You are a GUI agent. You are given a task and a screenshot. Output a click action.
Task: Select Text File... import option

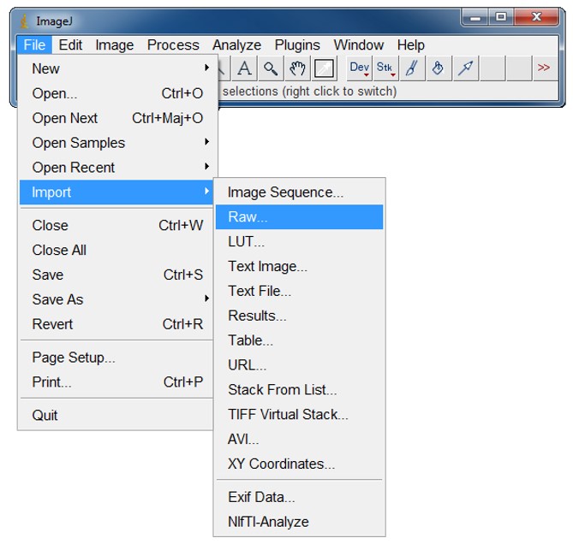point(299,291)
